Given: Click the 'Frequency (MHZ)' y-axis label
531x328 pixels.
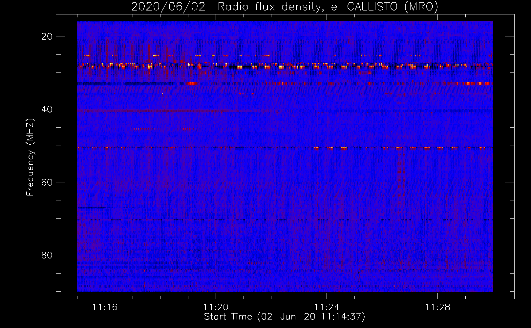Looking at the screenshot, I should click(30, 157).
